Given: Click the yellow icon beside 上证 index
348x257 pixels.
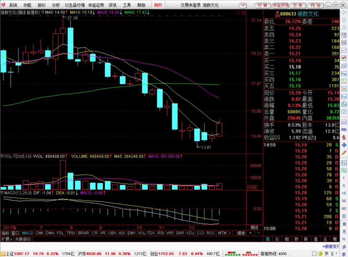Looking at the screenshot, I should [3, 254].
